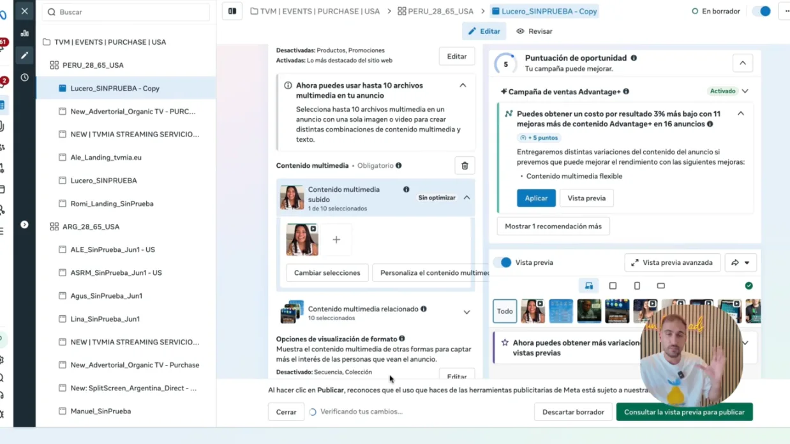This screenshot has width=790, height=444.
Task: Select the pencil edit icon in dark sidebar
Action: coord(24,56)
